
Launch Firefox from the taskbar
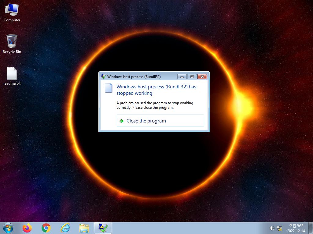27,228
